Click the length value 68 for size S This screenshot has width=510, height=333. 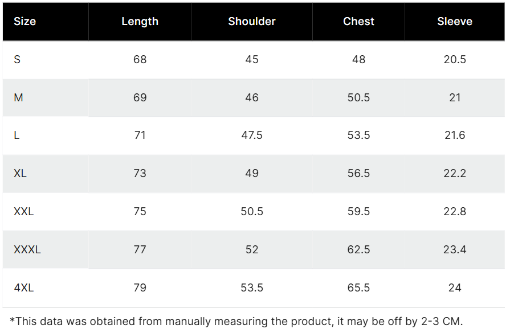pyautogui.click(x=140, y=60)
